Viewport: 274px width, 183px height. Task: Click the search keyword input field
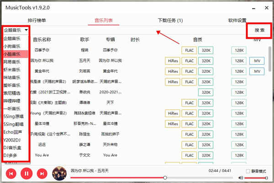[138, 30]
